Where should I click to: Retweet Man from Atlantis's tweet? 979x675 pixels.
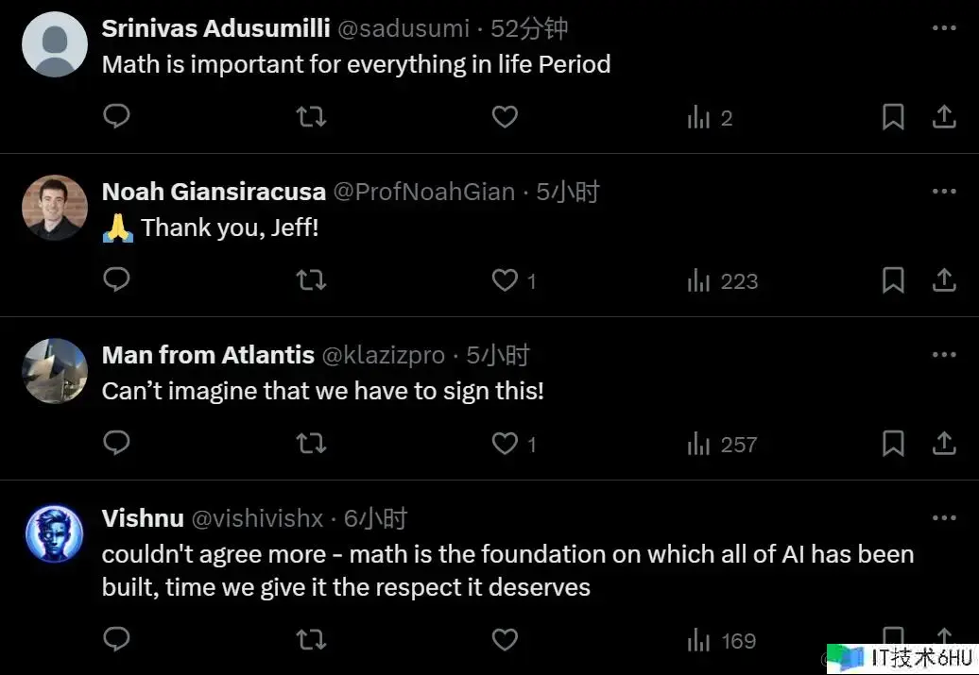311,444
